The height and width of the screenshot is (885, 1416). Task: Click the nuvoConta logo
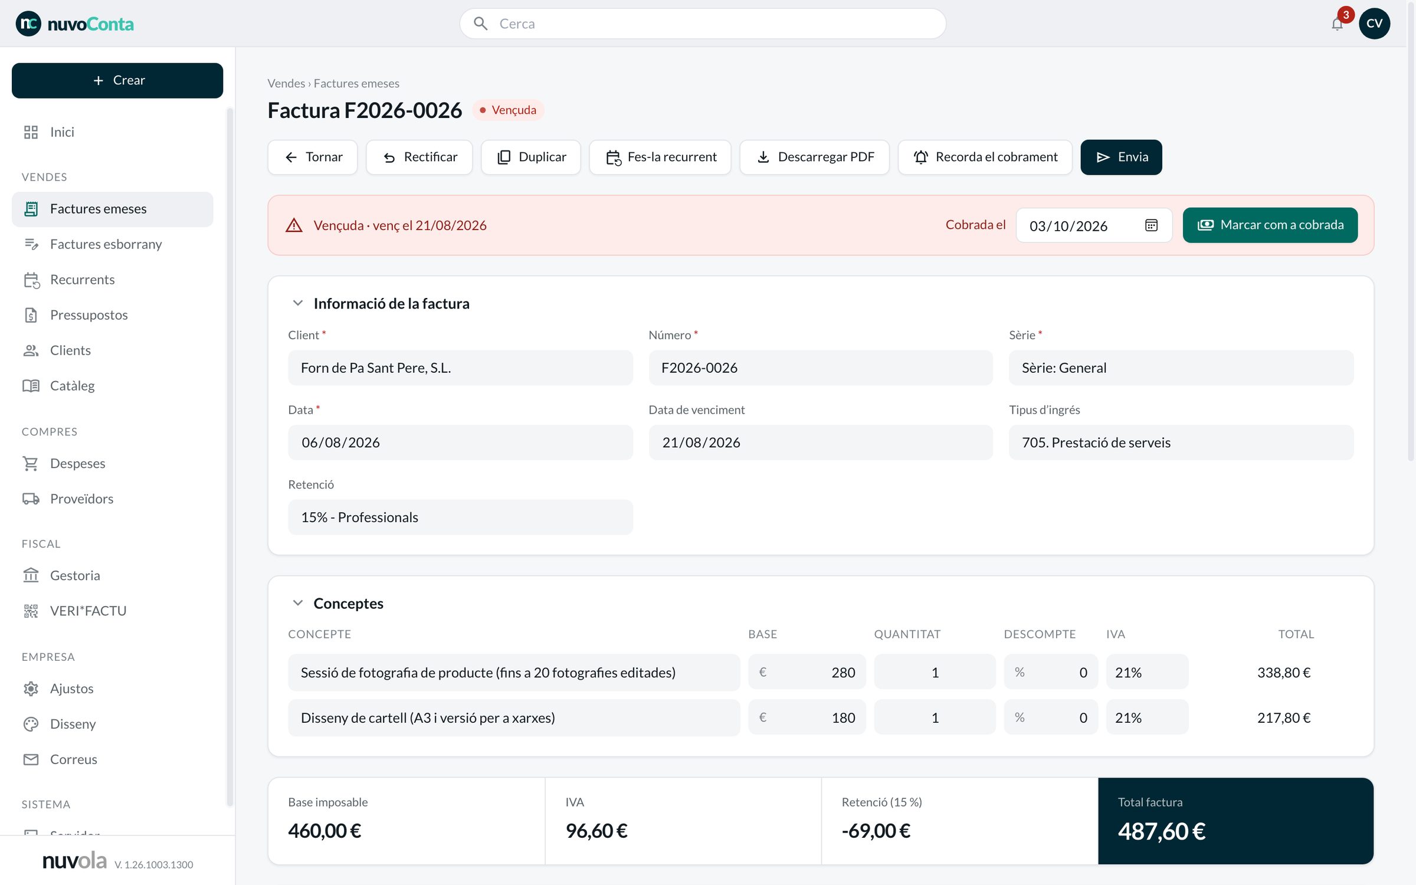[x=75, y=24]
